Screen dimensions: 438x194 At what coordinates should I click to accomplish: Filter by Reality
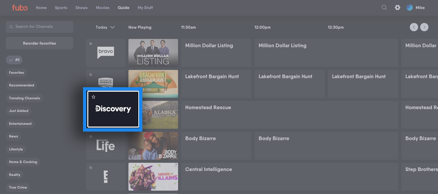point(15,175)
